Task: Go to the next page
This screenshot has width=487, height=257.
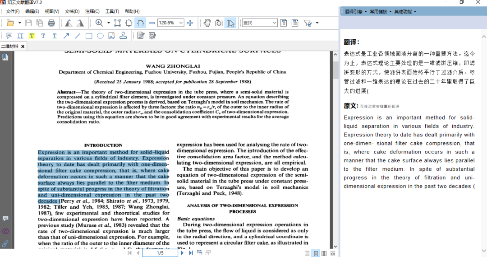Action: pos(182,253)
